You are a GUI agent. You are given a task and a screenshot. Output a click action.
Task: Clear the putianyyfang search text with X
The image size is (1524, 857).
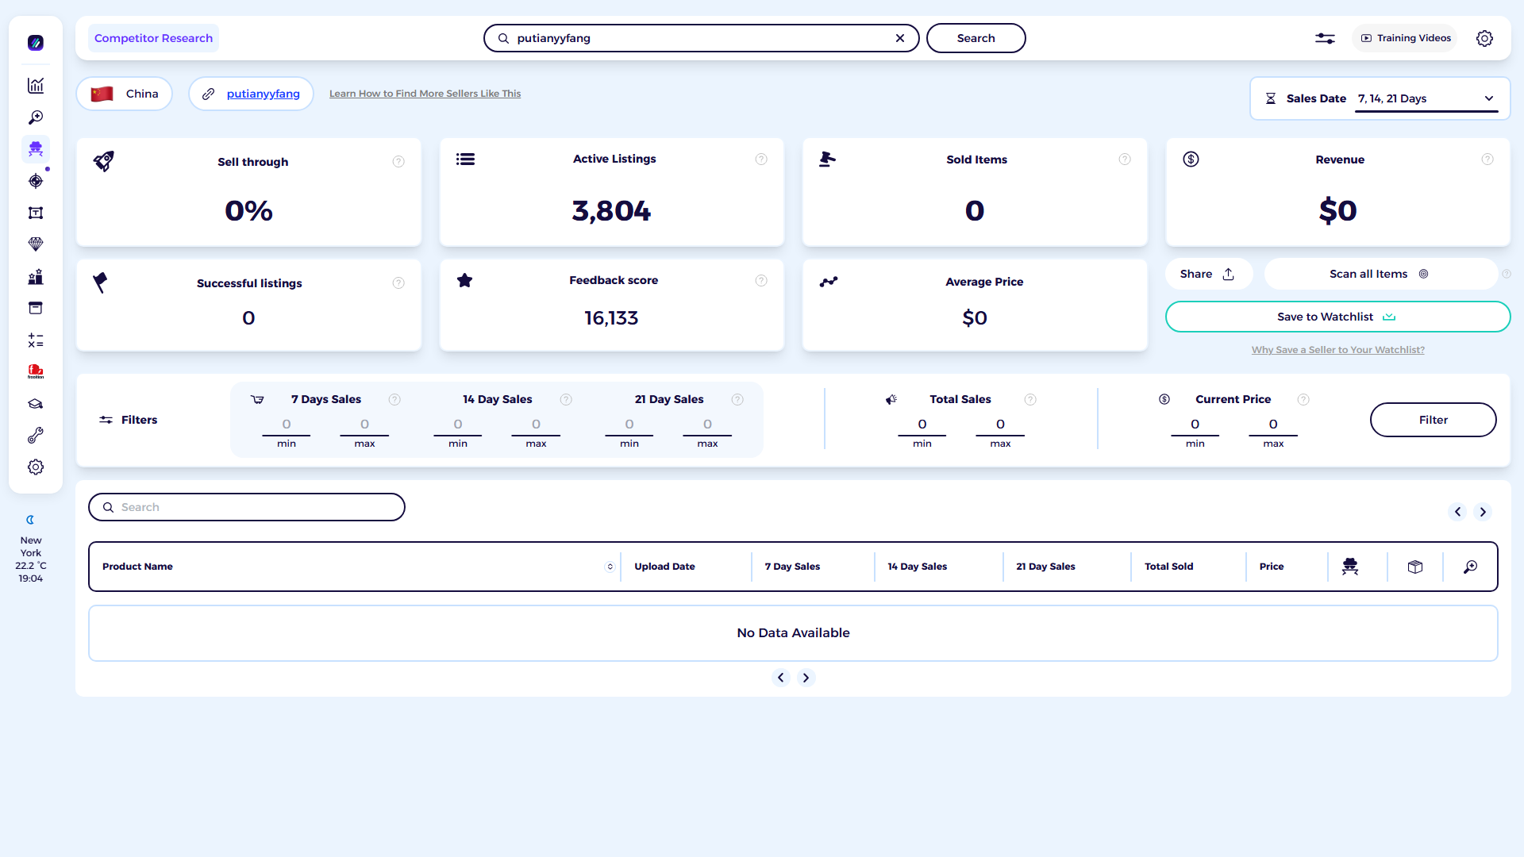point(900,38)
